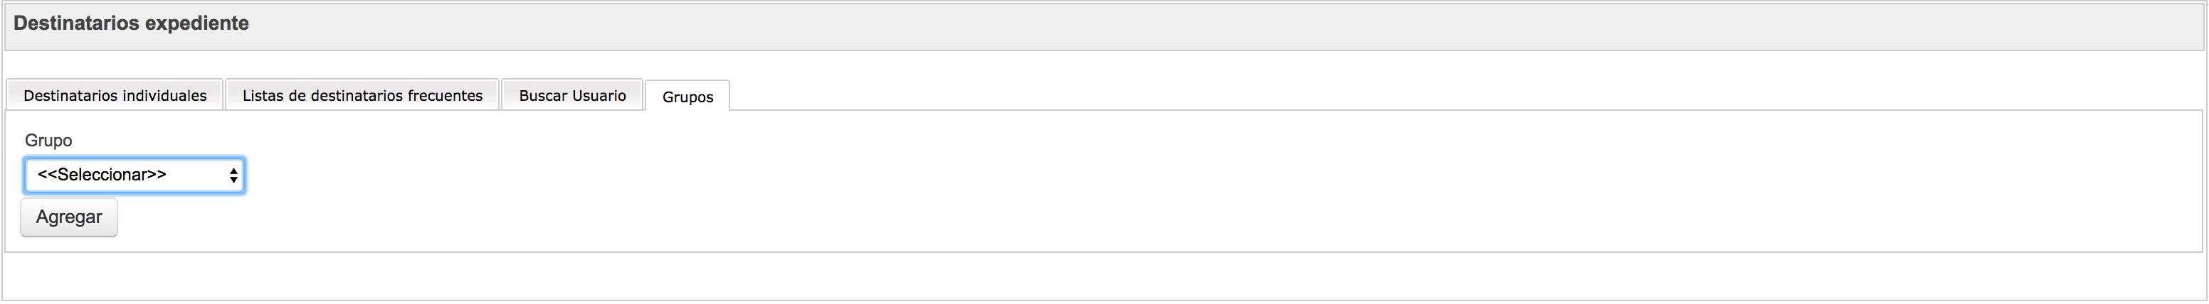This screenshot has height=304, width=2209.
Task: Click blank footer area below the panel
Action: tap(1104, 276)
